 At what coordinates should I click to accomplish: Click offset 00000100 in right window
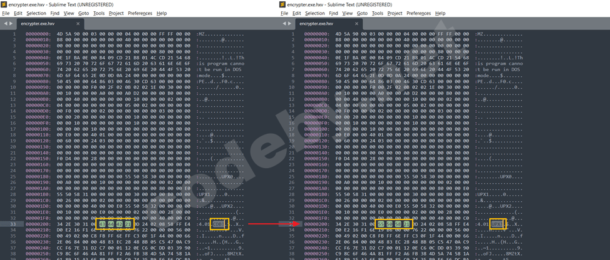tap(316, 129)
